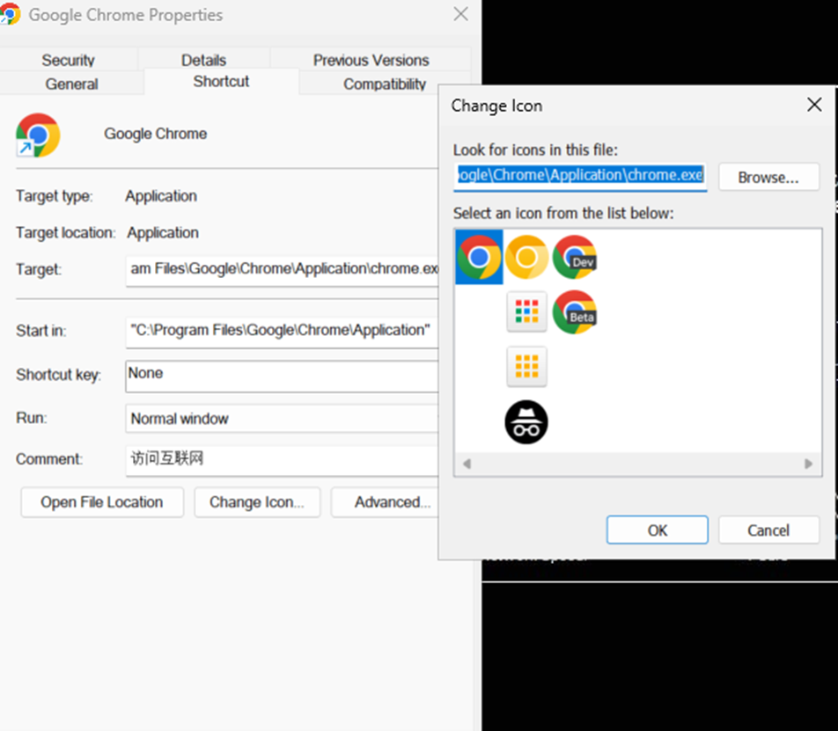The image size is (838, 731).
Task: Click the Shortcut key field
Action: pos(283,376)
